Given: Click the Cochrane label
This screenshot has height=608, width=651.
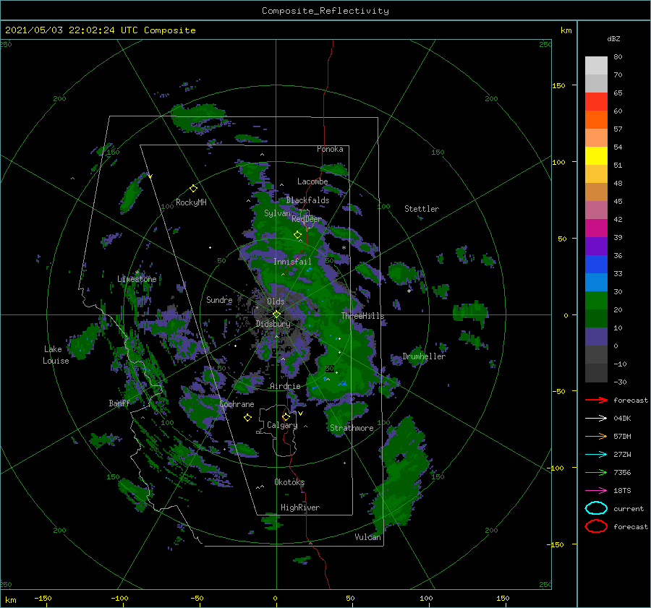Looking at the screenshot, I should click(237, 404).
